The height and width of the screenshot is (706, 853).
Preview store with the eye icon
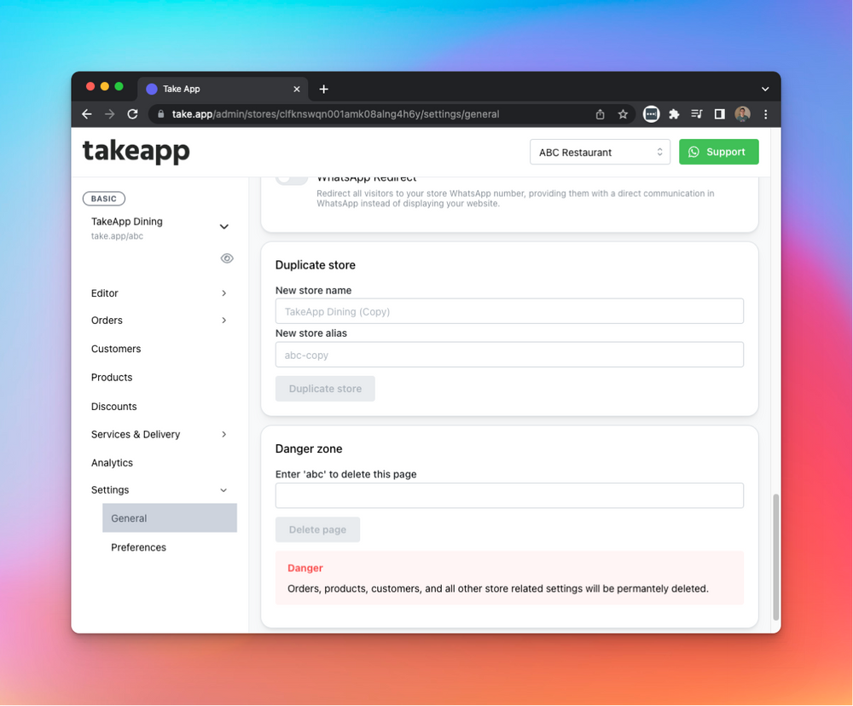(227, 258)
